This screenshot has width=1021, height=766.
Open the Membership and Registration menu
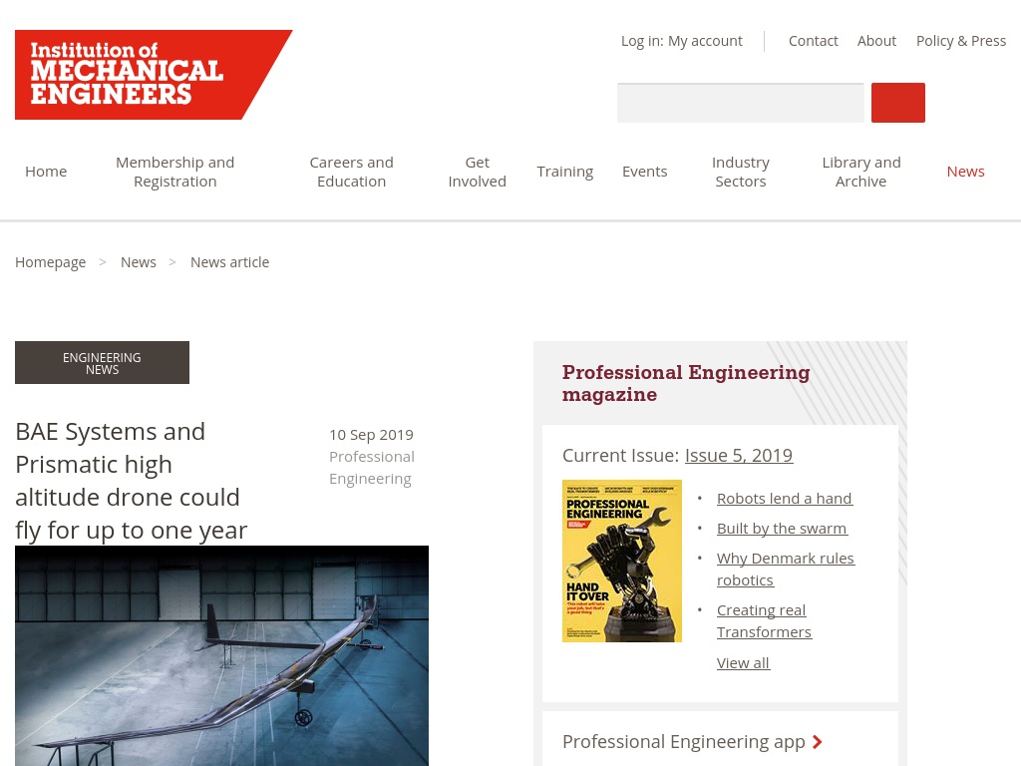pos(174,172)
